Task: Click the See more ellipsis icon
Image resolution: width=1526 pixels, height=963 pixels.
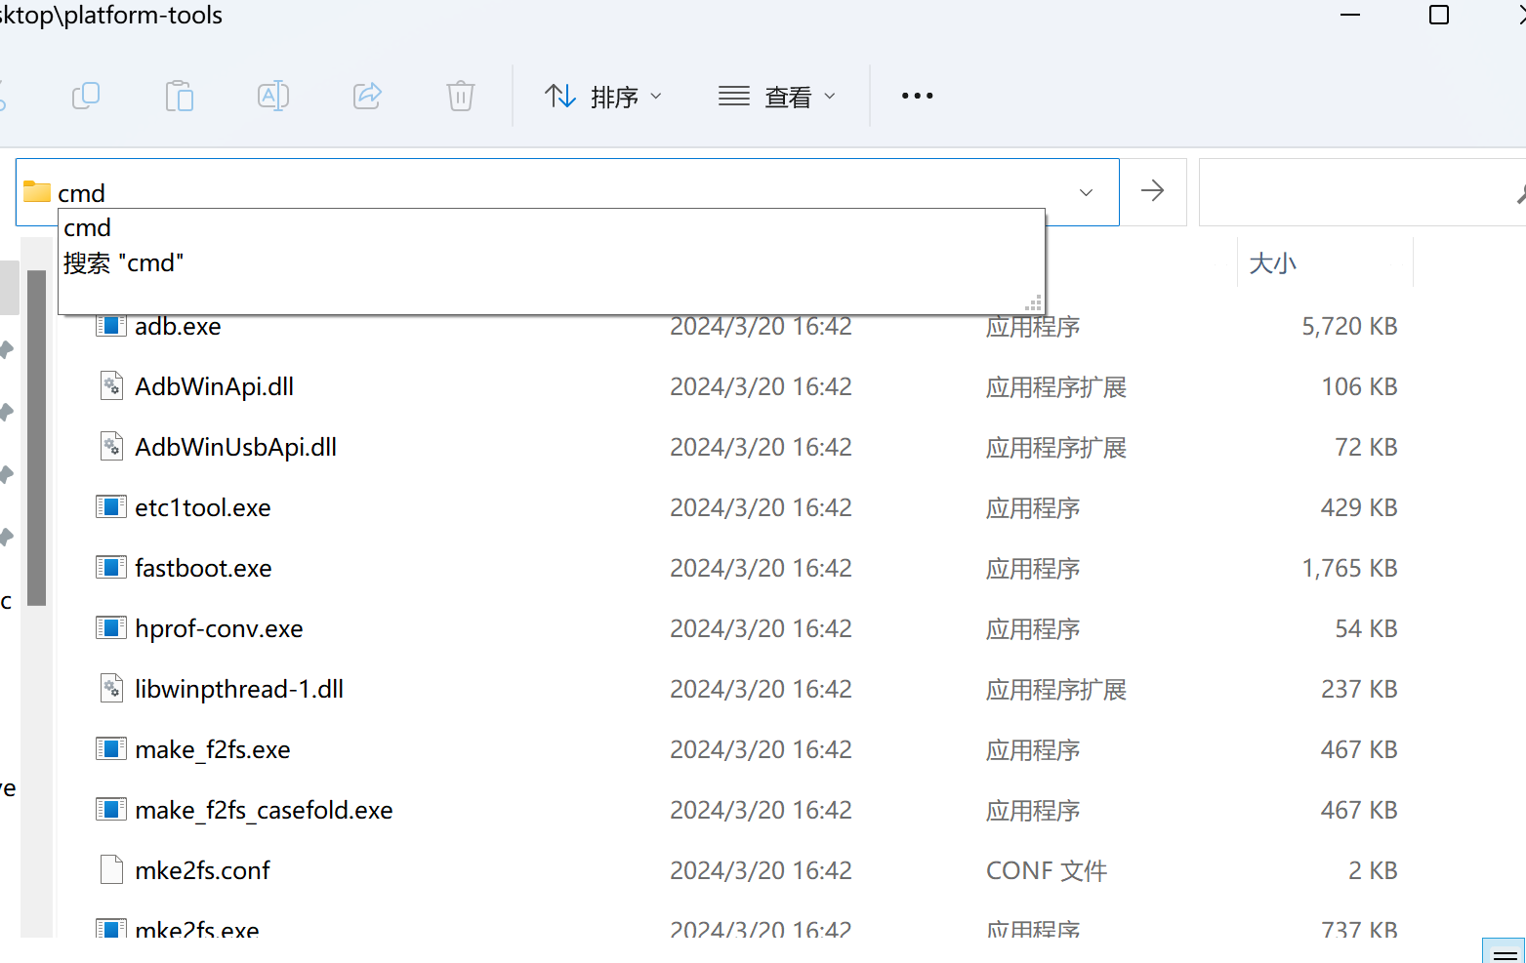Action: [x=917, y=96]
